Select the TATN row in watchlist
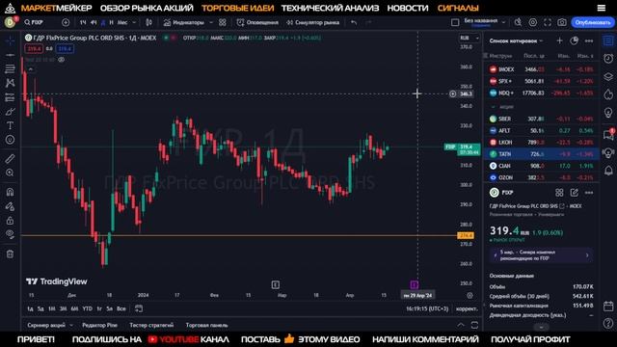This screenshot has width=617, height=347. [542, 154]
